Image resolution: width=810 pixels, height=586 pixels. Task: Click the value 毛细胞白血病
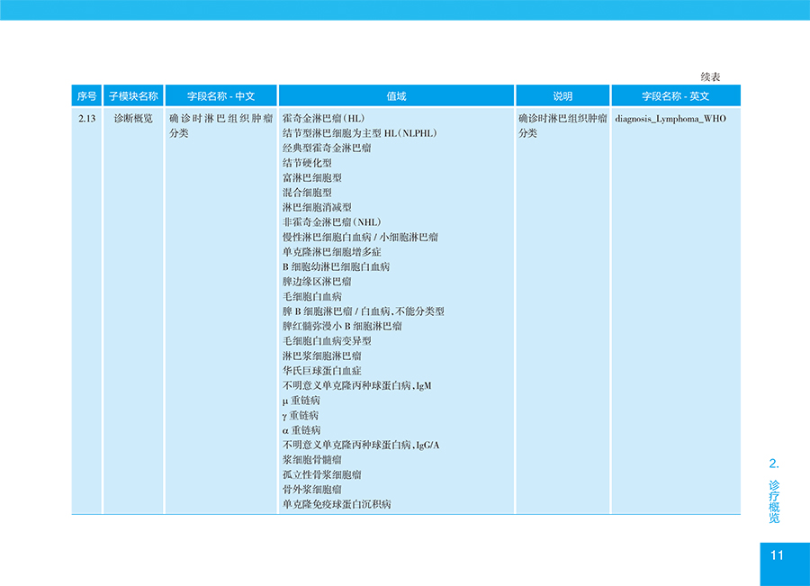(312, 297)
